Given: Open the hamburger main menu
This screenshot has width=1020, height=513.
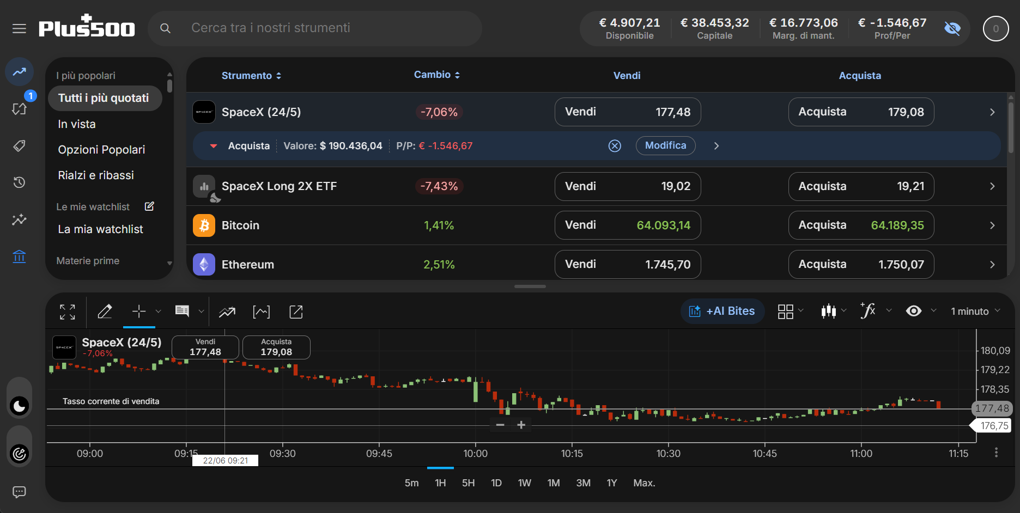Looking at the screenshot, I should pos(19,28).
